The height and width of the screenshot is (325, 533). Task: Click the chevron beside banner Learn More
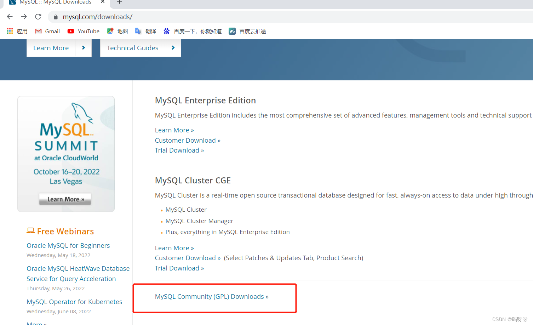click(84, 48)
